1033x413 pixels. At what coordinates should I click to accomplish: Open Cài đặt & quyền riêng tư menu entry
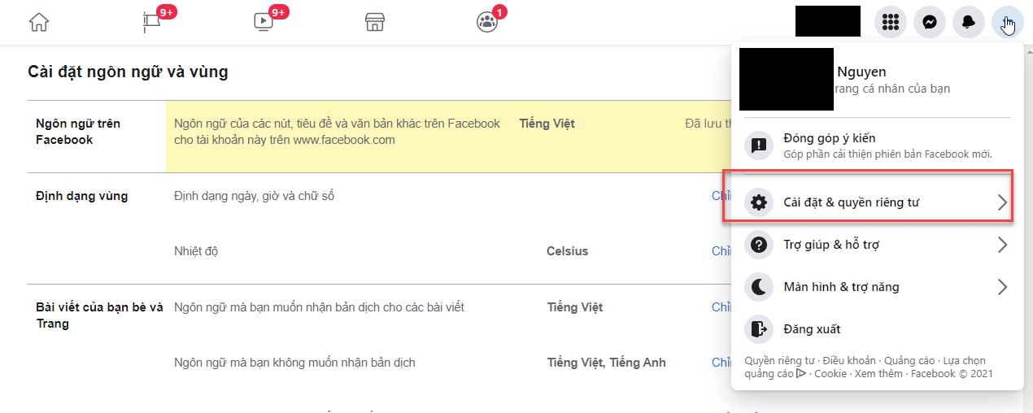click(877, 202)
